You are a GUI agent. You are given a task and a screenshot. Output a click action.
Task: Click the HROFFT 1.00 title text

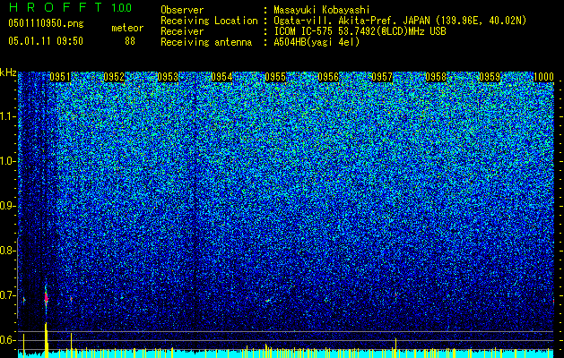click(x=70, y=7)
